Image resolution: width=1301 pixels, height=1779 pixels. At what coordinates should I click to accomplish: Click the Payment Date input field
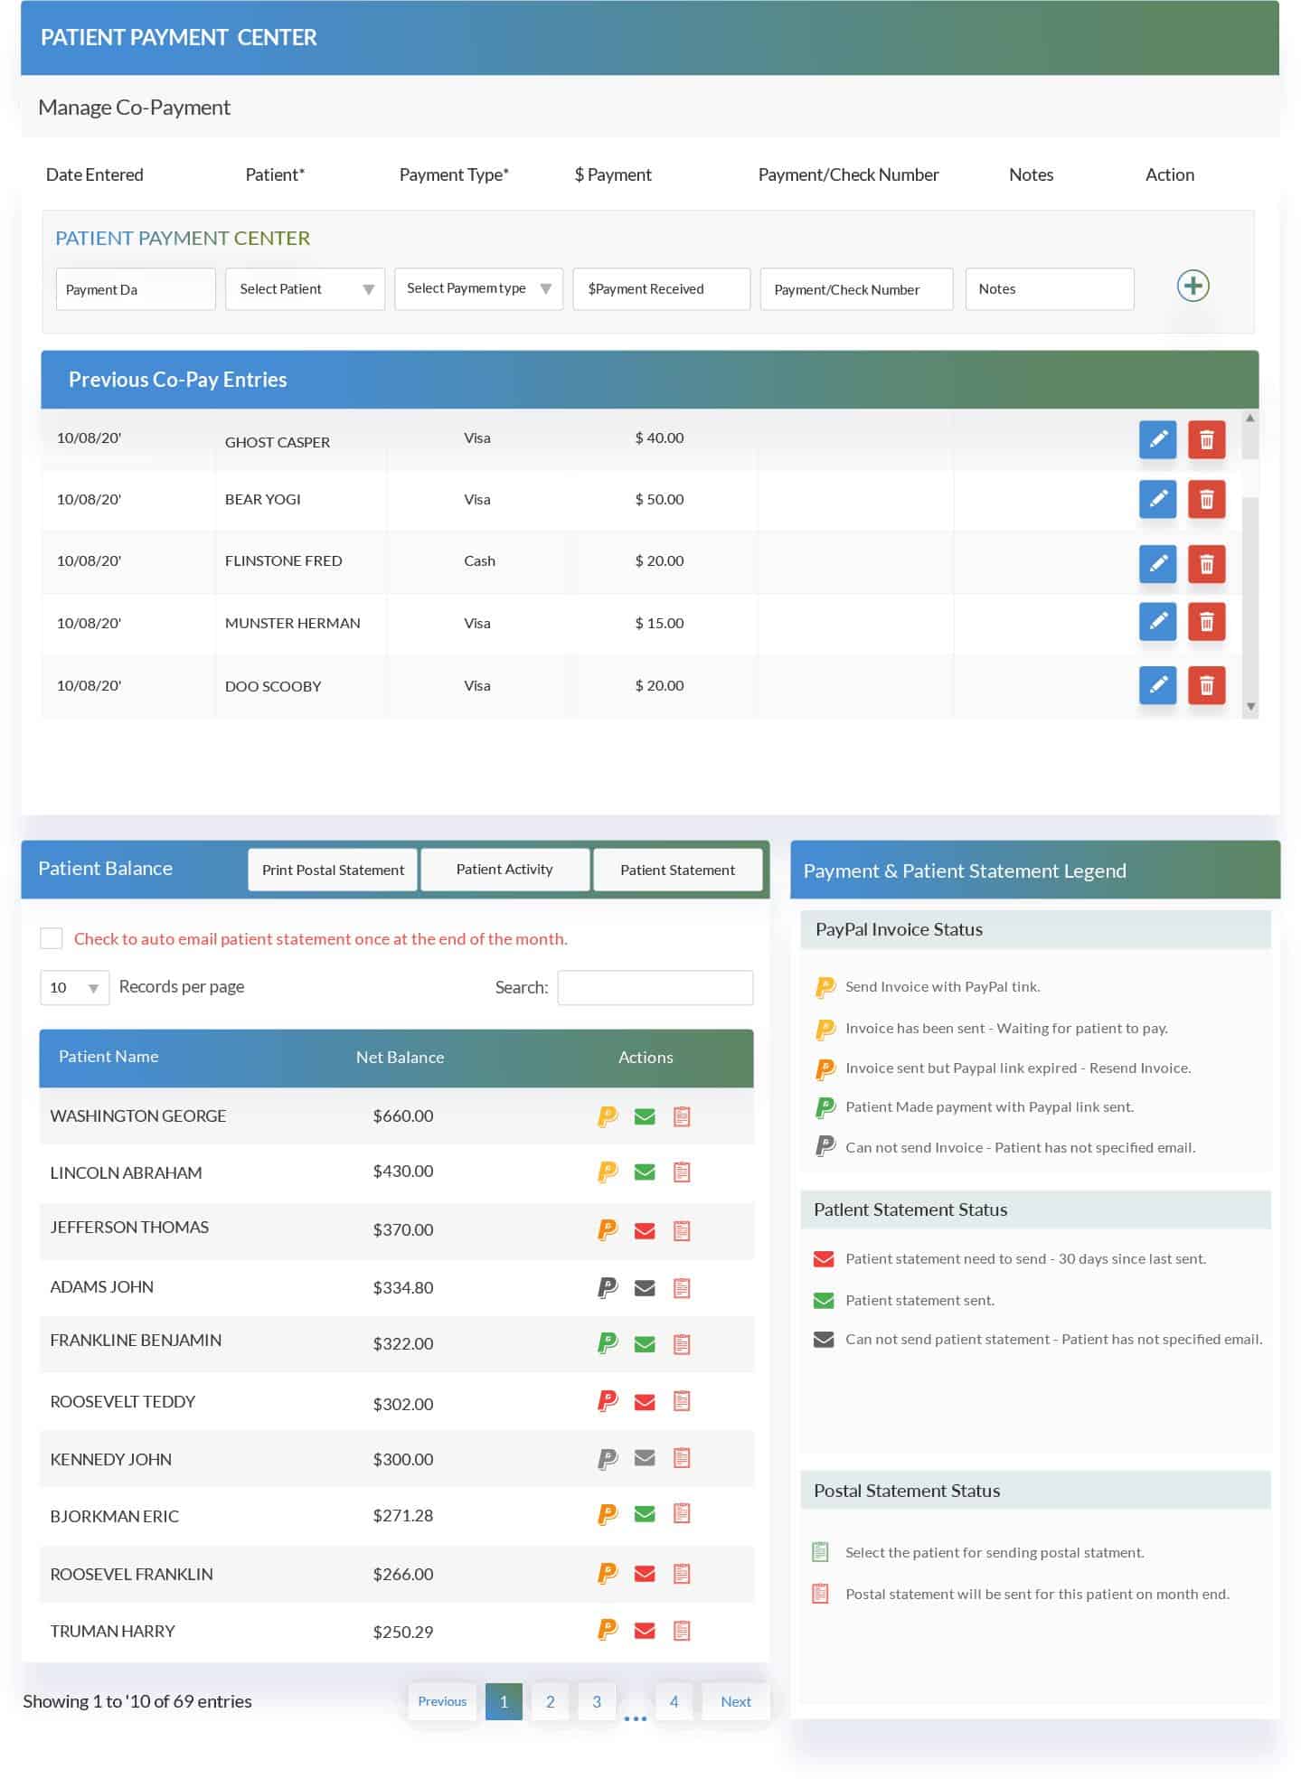coord(136,289)
